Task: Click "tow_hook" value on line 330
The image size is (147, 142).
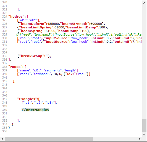Action: point(79,38)
